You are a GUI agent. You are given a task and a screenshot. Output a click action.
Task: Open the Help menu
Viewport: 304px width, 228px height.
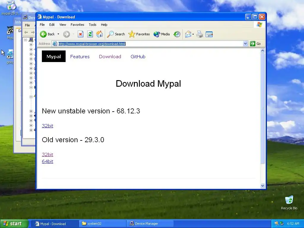[104, 25]
